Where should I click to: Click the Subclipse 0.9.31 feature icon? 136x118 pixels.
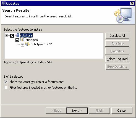click(x=27, y=44)
